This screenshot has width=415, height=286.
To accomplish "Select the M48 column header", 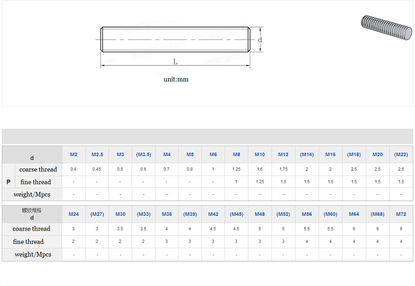I will point(260,214).
